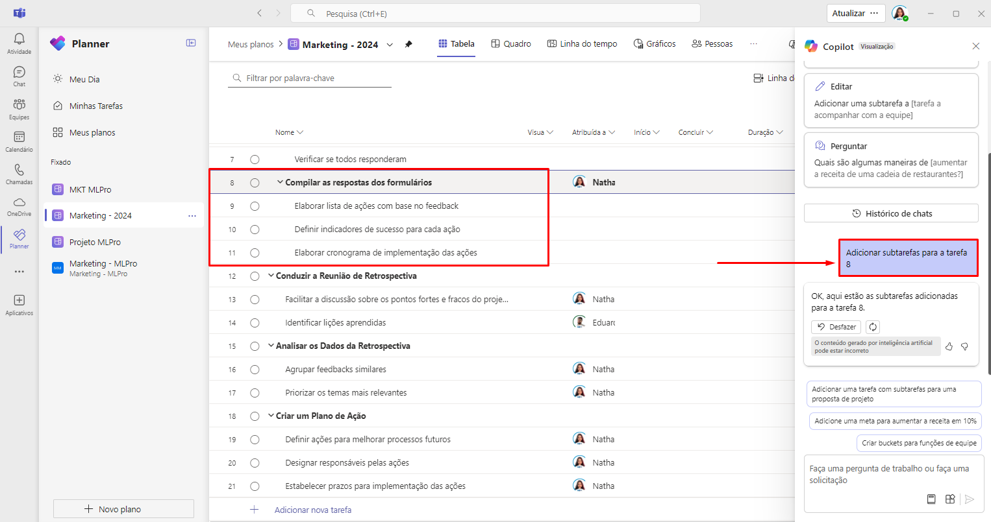Open the prompt guide book icon

tap(931, 499)
